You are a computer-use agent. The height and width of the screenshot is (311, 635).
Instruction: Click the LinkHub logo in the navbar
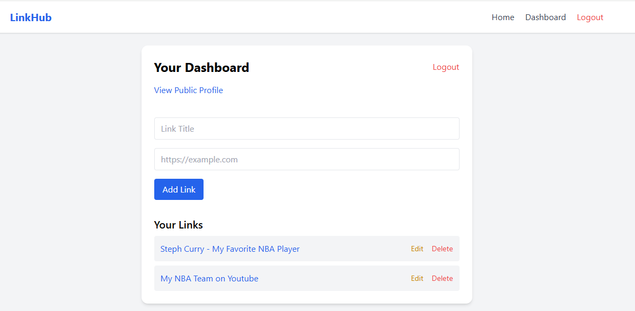pos(31,17)
